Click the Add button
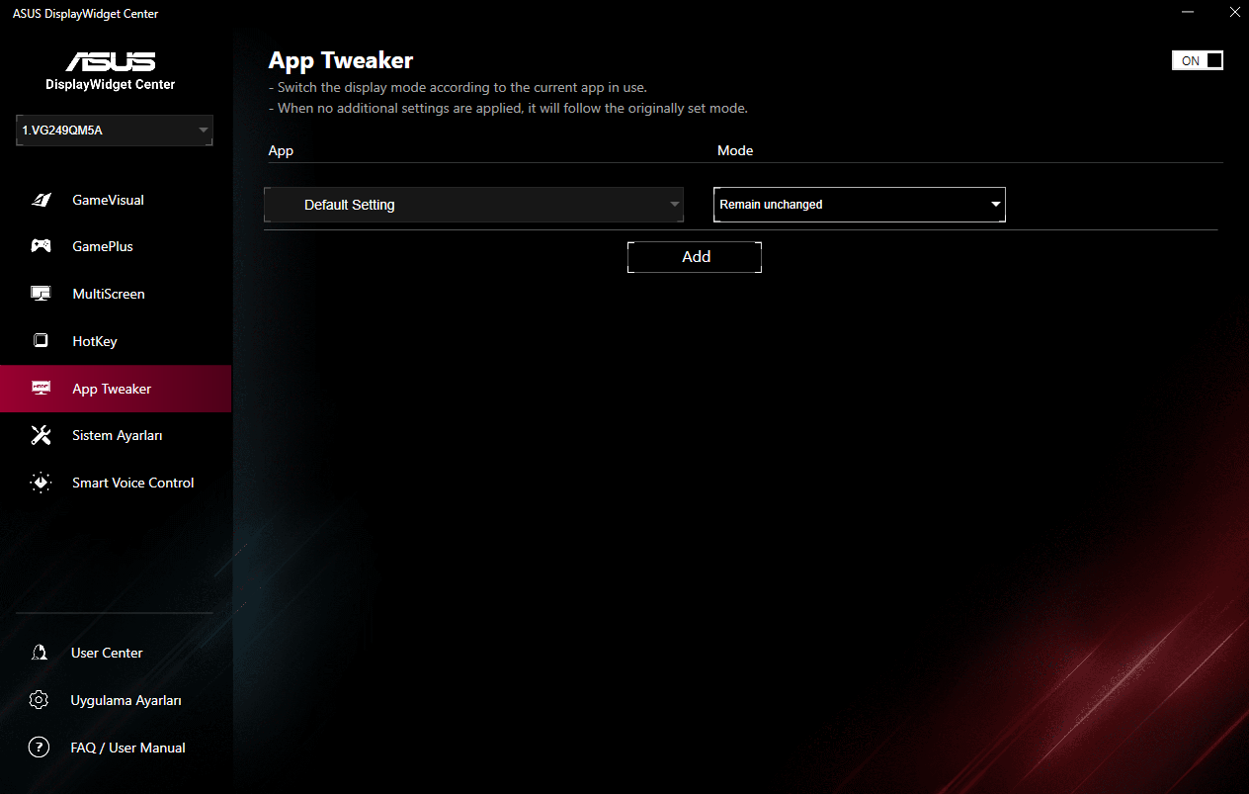The image size is (1249, 794). [695, 257]
